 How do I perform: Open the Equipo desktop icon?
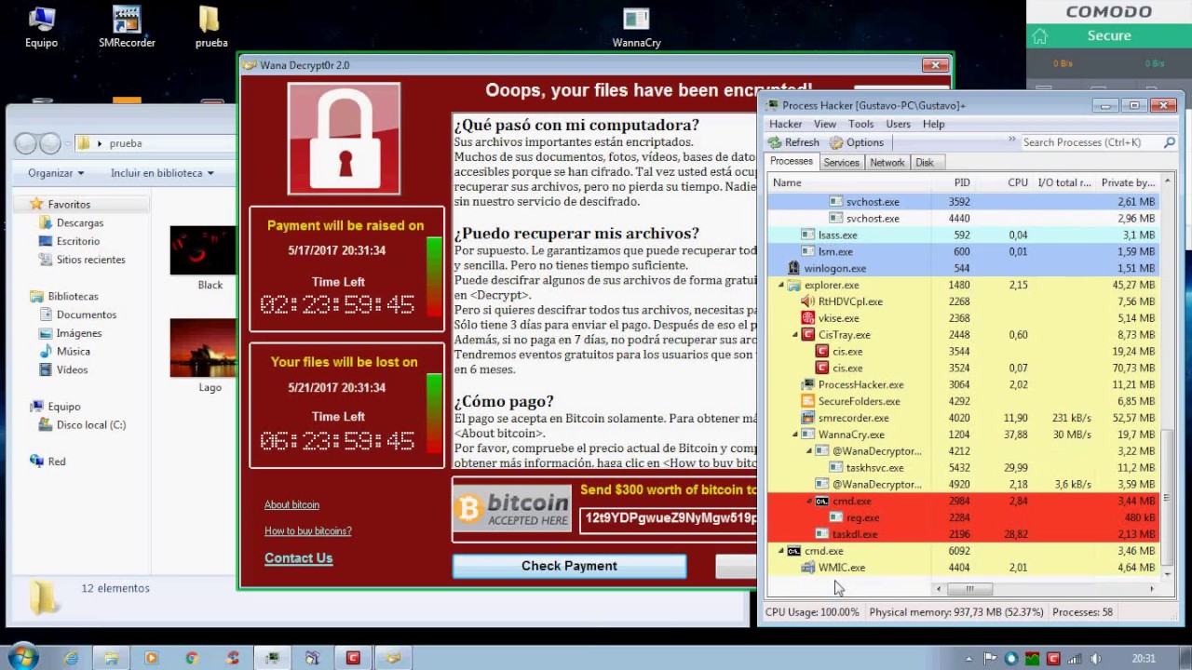pos(41,28)
